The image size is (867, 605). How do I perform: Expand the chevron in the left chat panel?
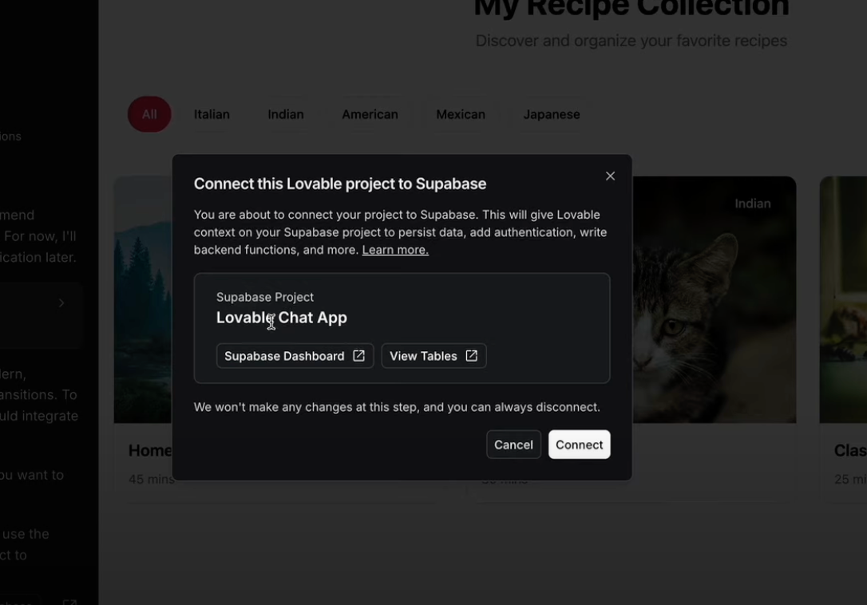(61, 302)
